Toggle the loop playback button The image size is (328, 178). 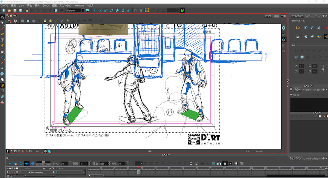pos(21,164)
